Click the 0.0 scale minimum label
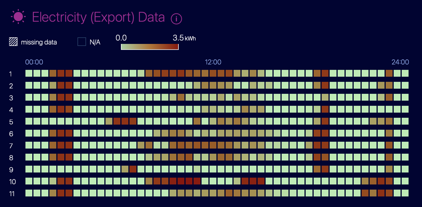Screen dimensions: 422x207 (121, 38)
